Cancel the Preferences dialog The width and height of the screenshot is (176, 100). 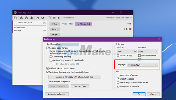click(153, 94)
